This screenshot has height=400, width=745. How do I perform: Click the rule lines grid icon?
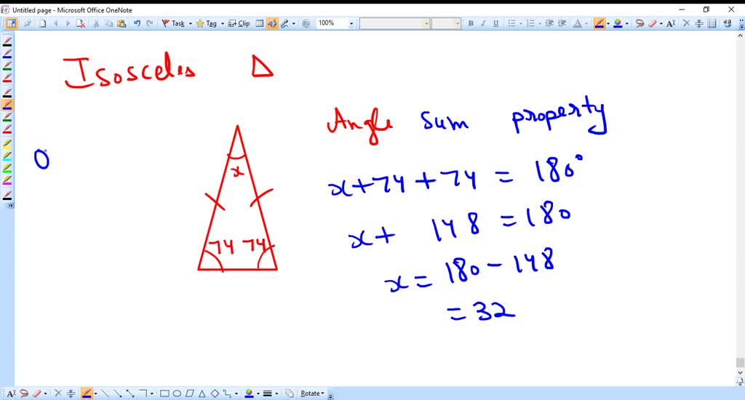tap(260, 23)
